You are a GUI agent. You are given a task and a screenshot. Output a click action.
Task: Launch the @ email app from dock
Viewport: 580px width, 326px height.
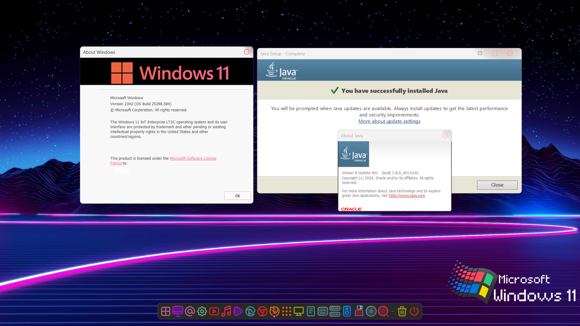pos(190,311)
